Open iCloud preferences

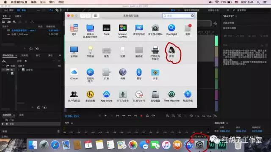pyautogui.click(x=74, y=74)
